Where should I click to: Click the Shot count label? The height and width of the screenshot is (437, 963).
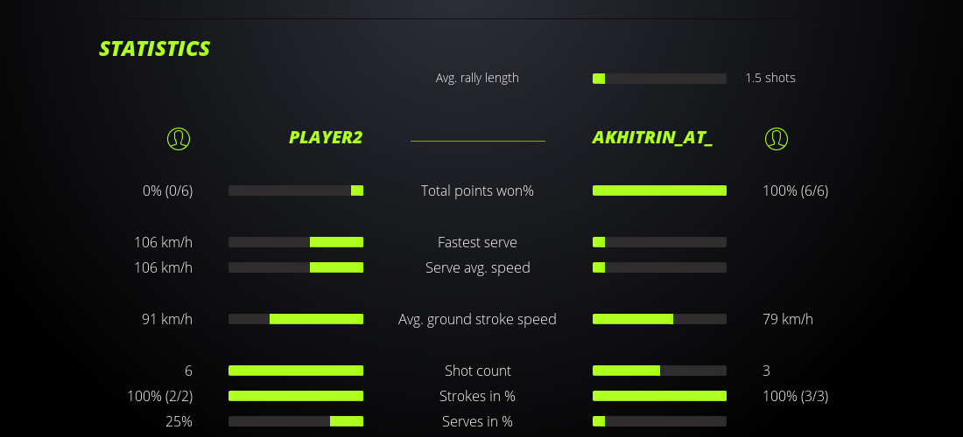[477, 371]
